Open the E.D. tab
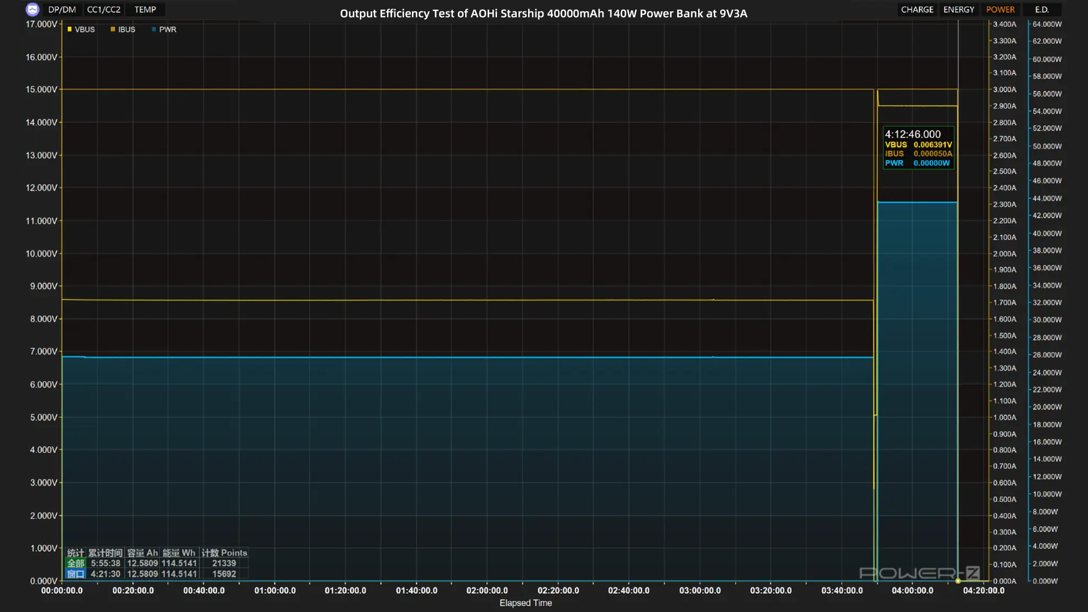 tap(1042, 10)
